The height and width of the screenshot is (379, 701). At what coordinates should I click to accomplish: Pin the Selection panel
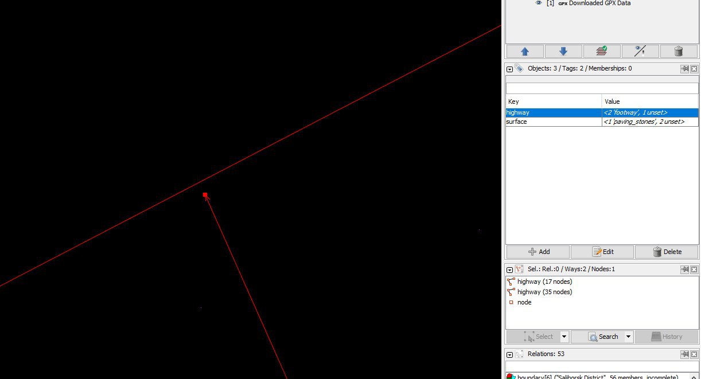click(684, 269)
